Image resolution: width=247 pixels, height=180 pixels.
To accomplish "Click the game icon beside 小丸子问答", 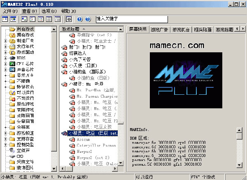I will coord(64,60).
